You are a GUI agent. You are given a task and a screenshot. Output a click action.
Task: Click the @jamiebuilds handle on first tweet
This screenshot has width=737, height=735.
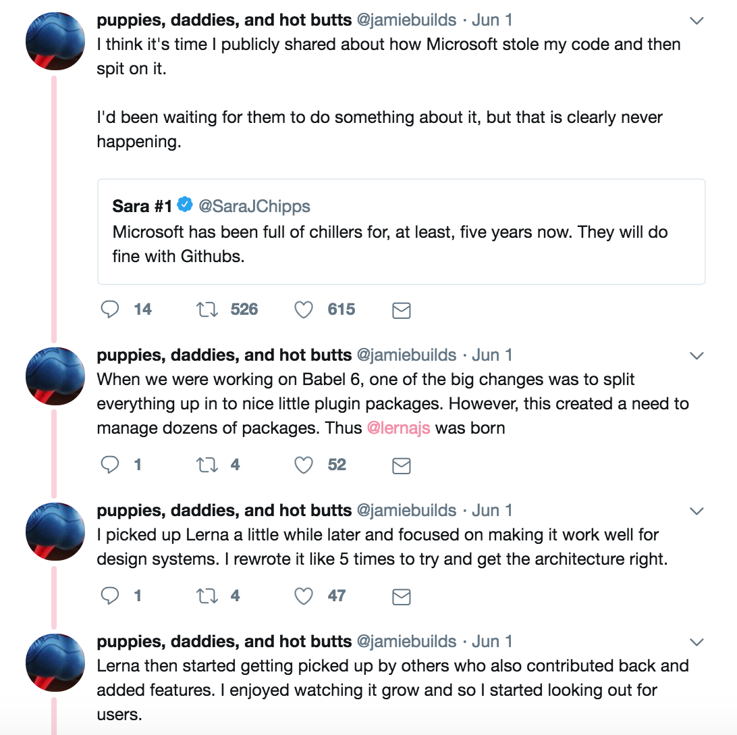click(x=406, y=20)
